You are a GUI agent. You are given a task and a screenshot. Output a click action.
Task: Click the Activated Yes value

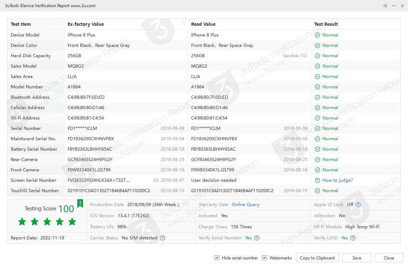click(x=224, y=216)
